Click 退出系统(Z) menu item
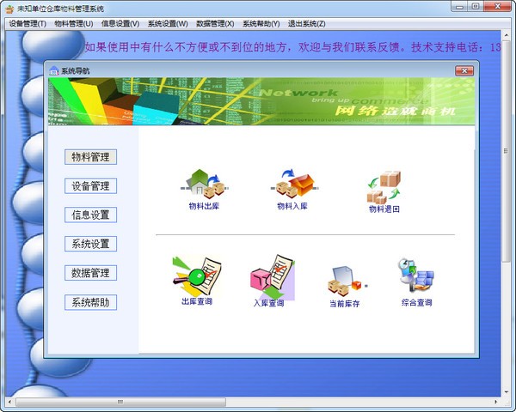Screen dimensions: 516x412 (x=308, y=23)
